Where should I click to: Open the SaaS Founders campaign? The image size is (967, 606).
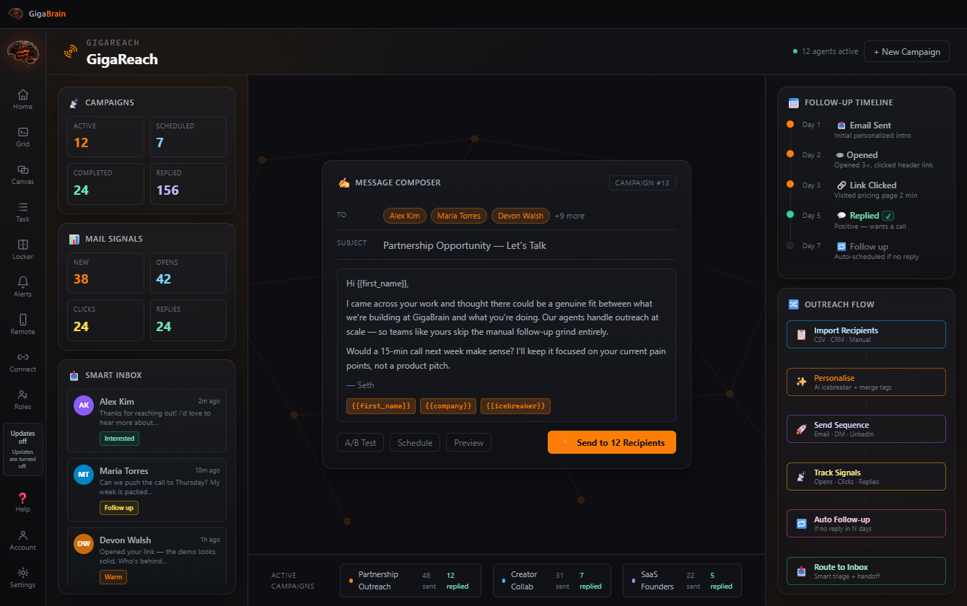click(682, 581)
